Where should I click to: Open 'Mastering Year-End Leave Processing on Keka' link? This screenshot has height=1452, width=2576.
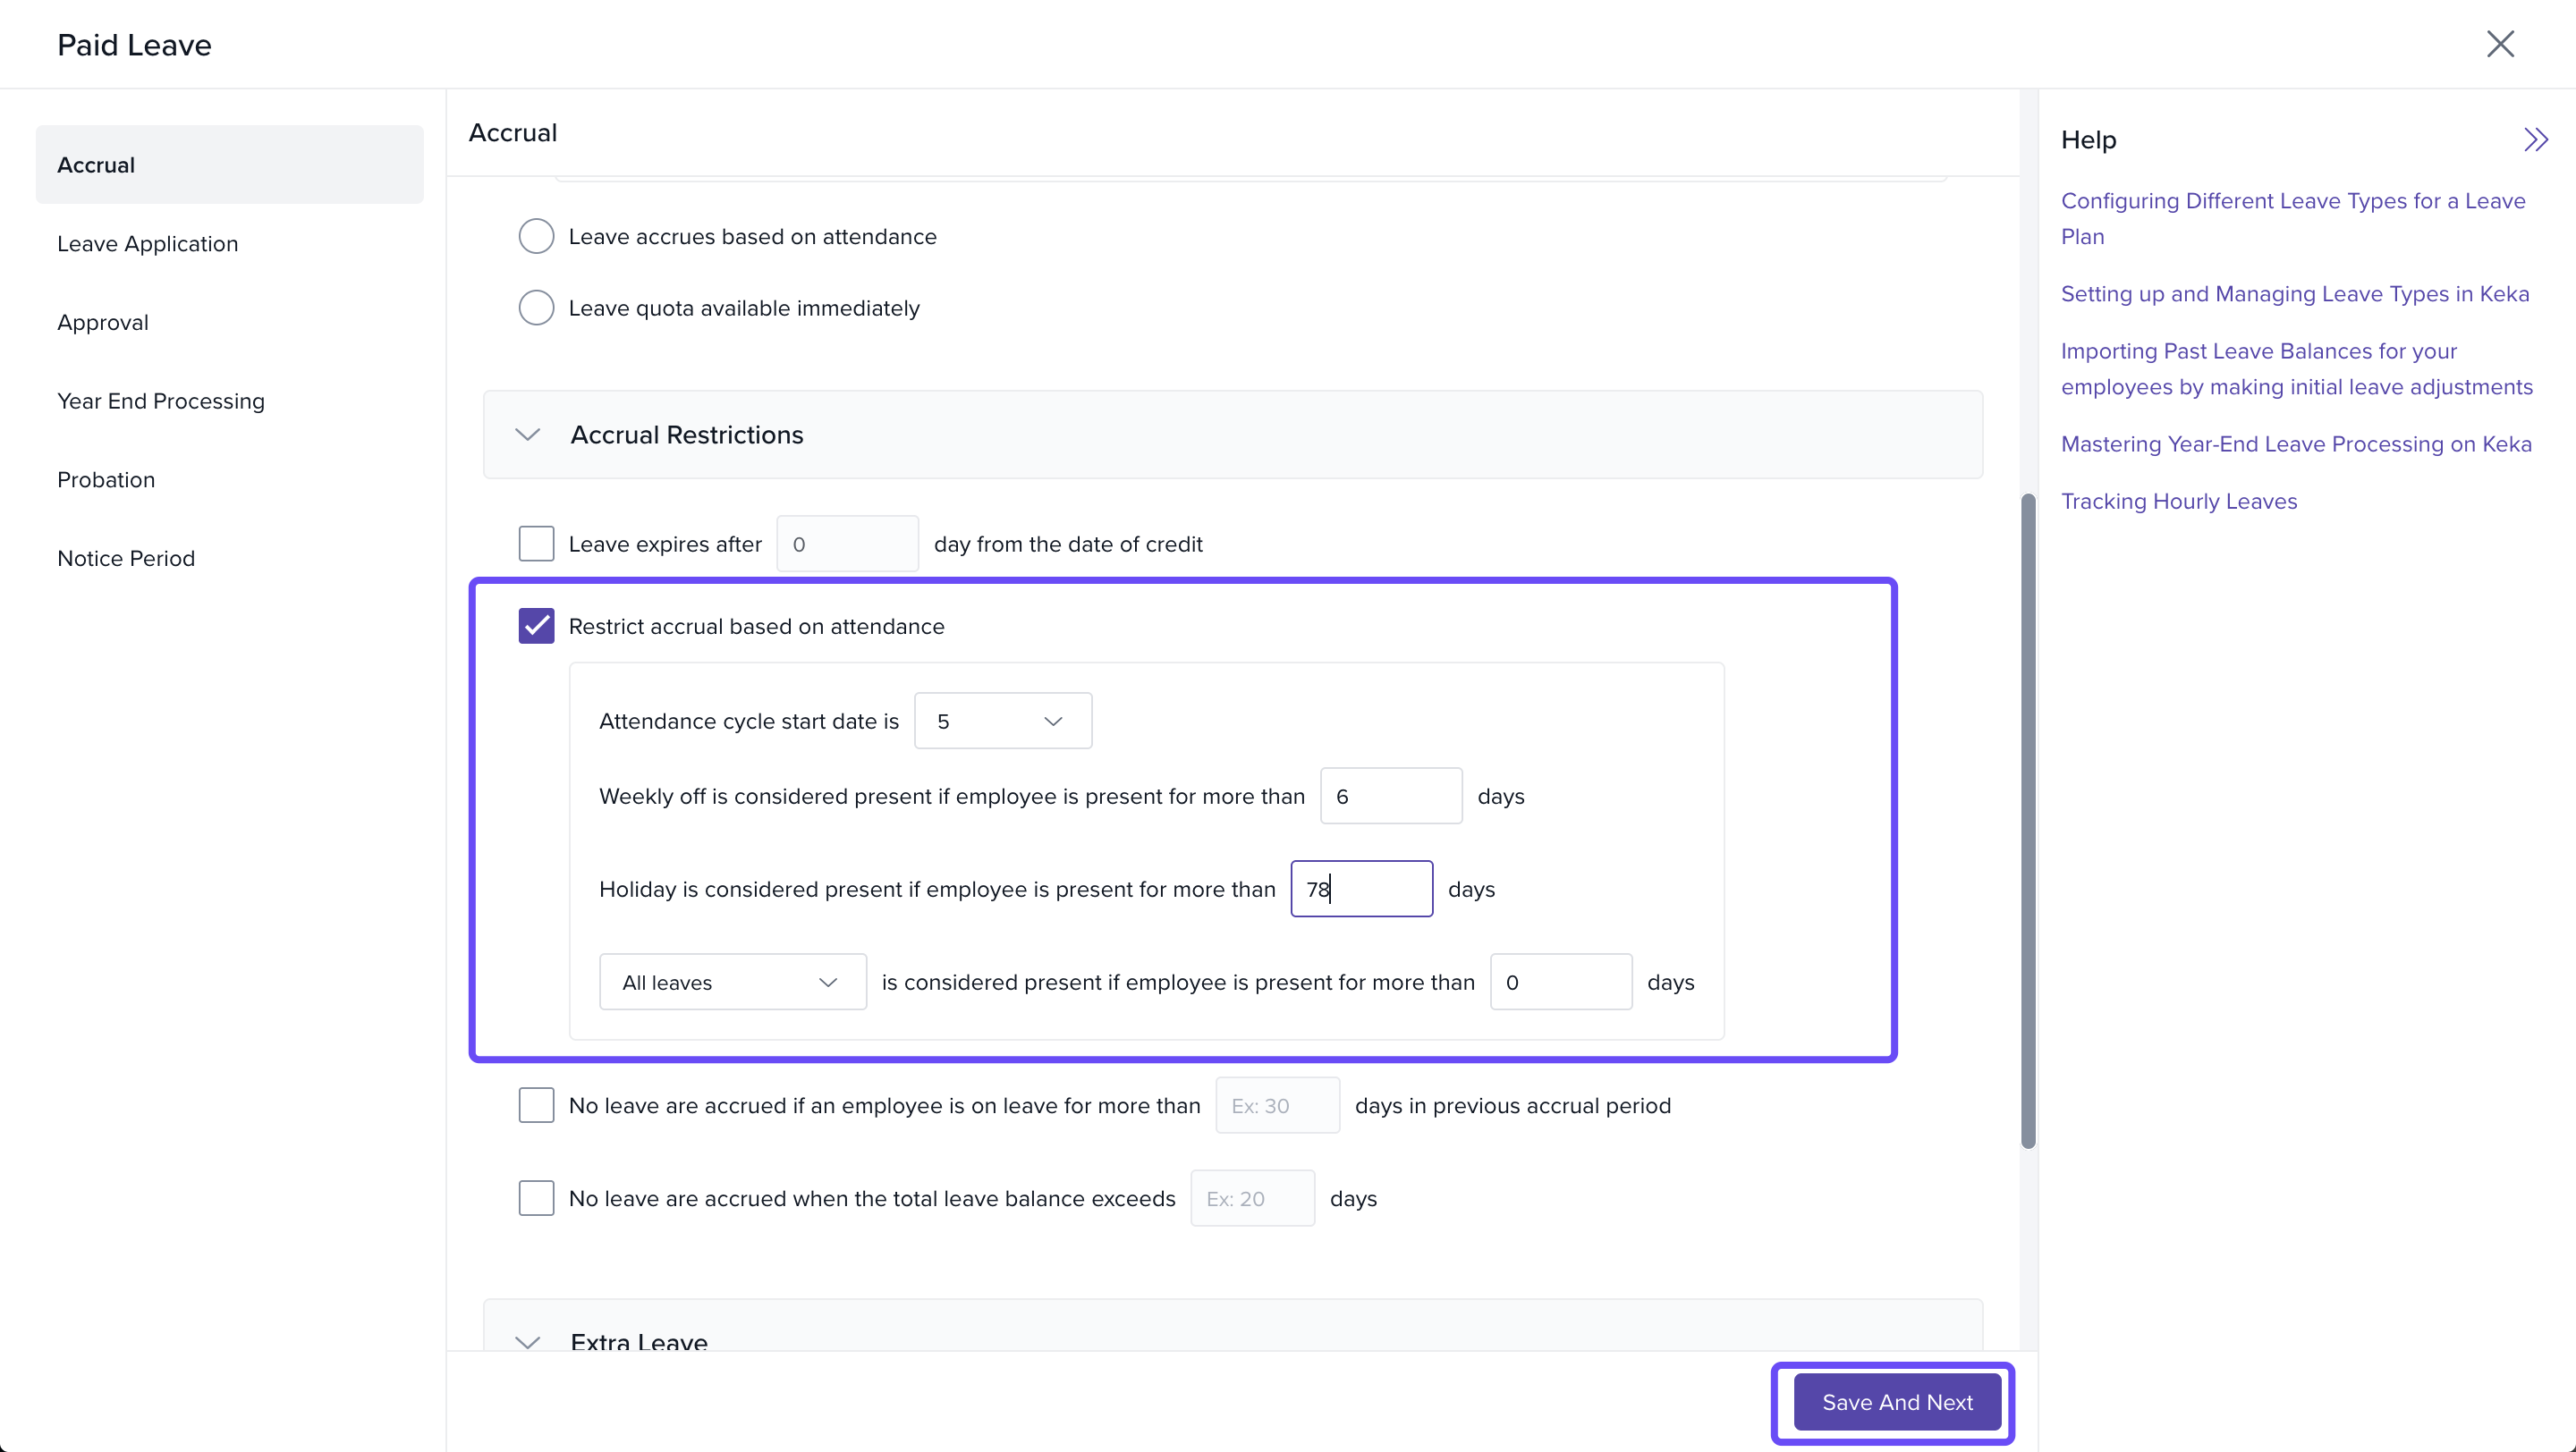tap(2296, 444)
